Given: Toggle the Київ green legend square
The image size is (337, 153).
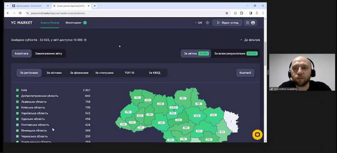Looking at the screenshot, I should pyautogui.click(x=17, y=90).
